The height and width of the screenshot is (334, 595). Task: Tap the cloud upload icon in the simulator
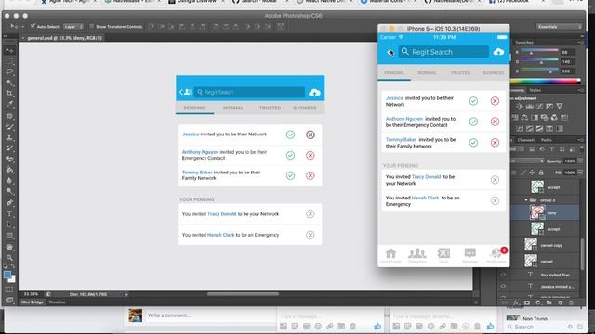pyautogui.click(x=498, y=52)
